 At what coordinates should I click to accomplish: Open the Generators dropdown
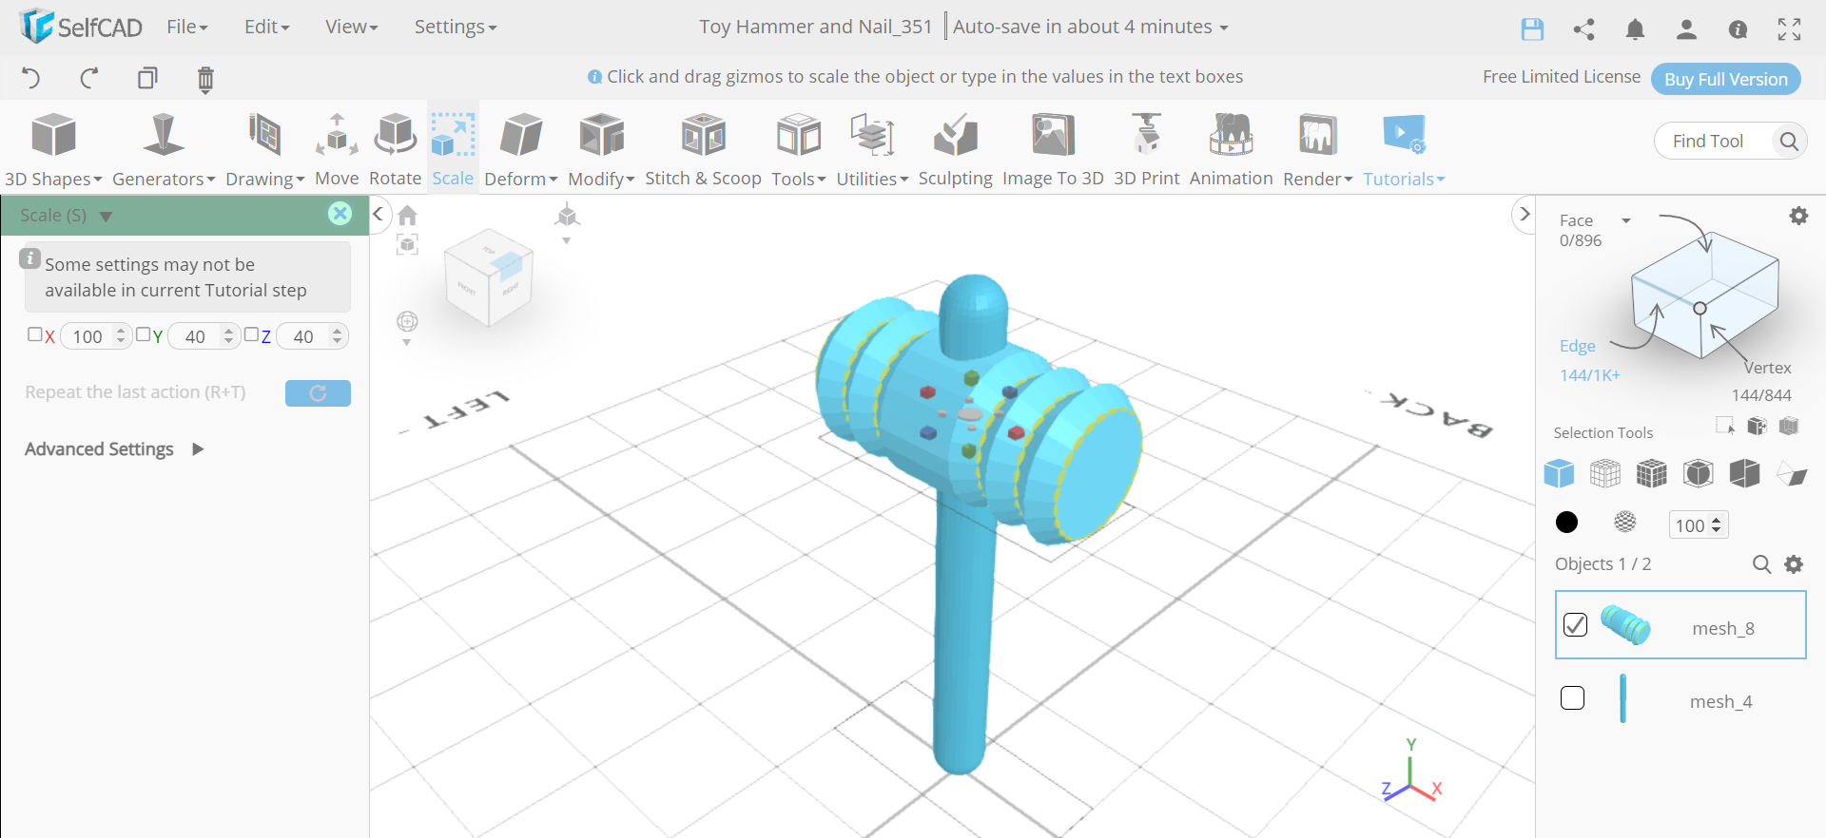pos(164,149)
